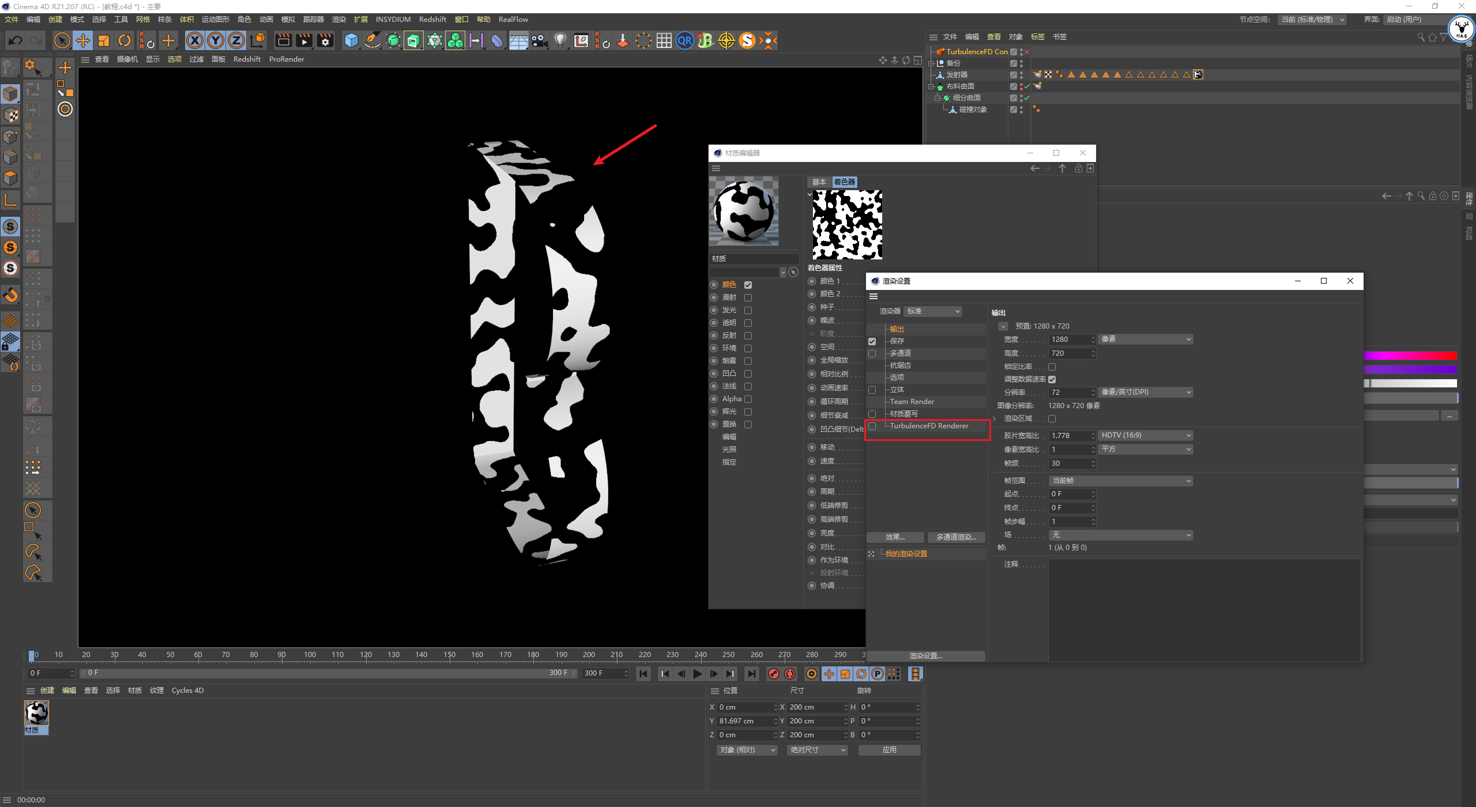
Task: Select the Scale tool
Action: coord(104,40)
